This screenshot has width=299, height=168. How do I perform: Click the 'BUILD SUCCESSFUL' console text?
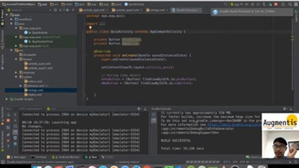pos(176,140)
